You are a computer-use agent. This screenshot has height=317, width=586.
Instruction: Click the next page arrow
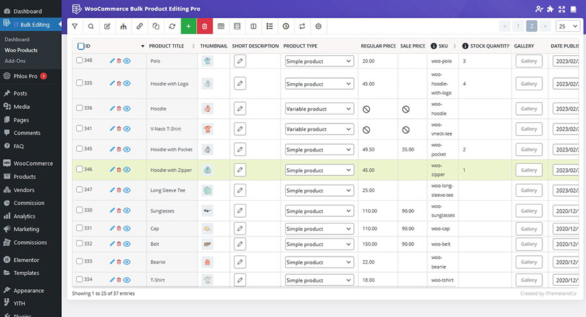point(545,26)
